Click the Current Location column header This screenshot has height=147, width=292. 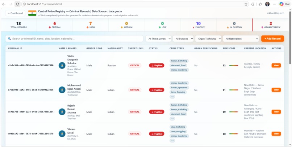tap(255, 48)
